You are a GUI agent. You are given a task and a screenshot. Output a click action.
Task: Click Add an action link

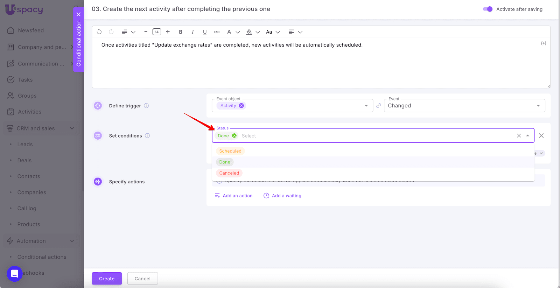(x=233, y=196)
